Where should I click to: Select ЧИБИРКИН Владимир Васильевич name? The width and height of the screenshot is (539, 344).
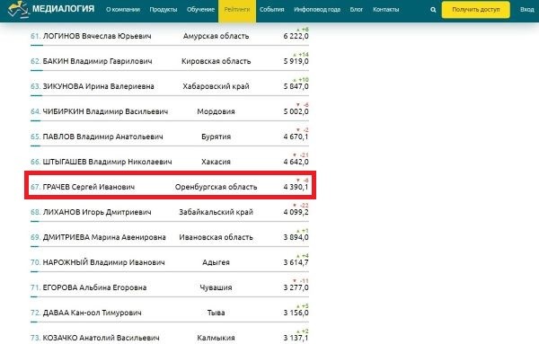click(x=105, y=111)
